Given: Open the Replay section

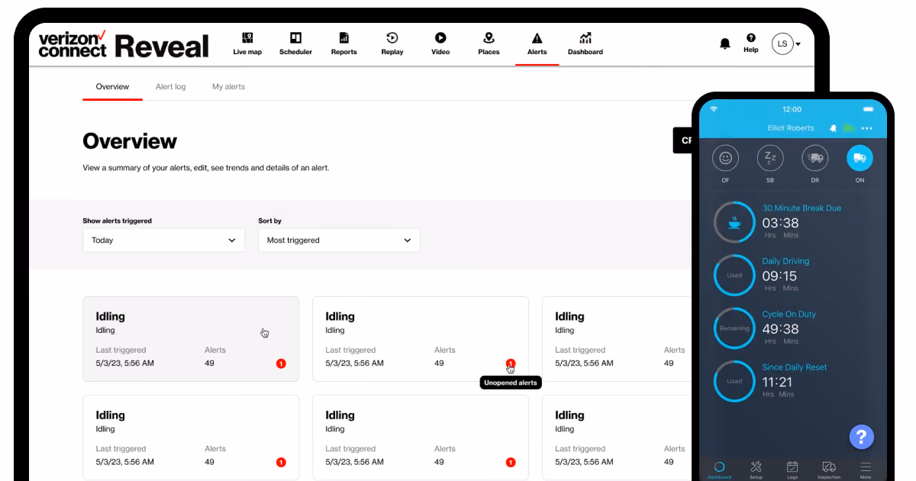Looking at the screenshot, I should 392,44.
